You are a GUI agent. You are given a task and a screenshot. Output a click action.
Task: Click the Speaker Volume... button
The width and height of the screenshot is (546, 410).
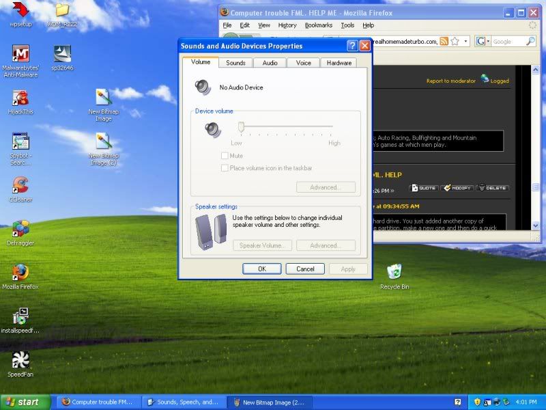(262, 245)
